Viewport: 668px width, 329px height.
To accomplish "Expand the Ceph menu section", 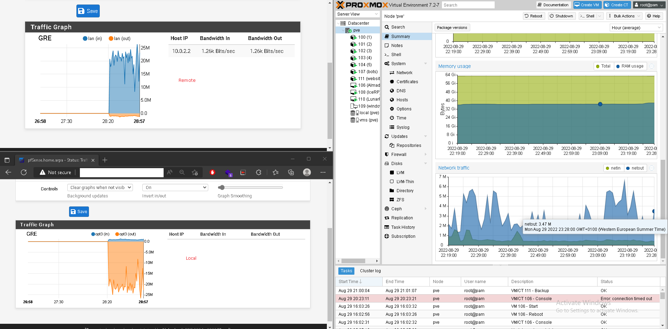I will [x=426, y=209].
